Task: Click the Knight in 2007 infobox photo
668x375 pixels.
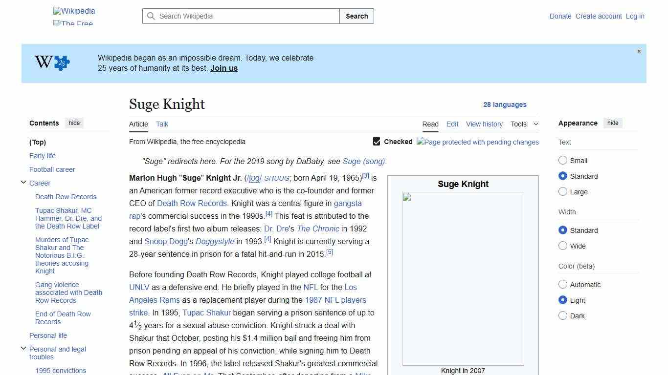Action: (x=463, y=279)
